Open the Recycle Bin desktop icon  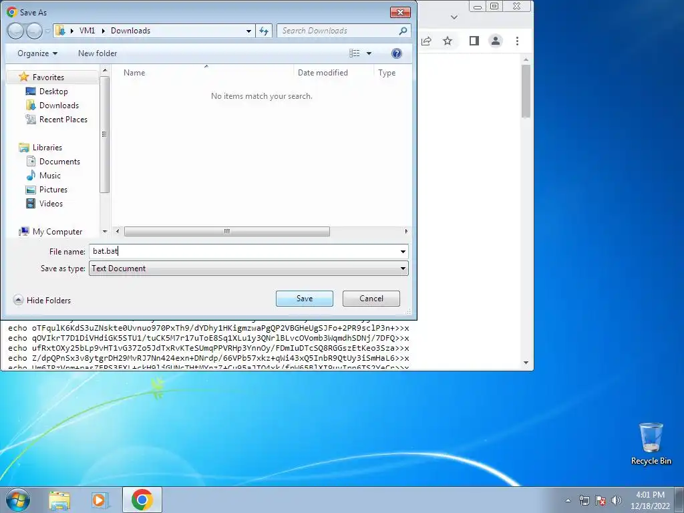(651, 444)
